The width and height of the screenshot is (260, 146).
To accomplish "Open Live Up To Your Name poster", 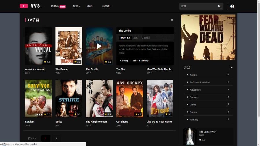I will click(x=160, y=98).
